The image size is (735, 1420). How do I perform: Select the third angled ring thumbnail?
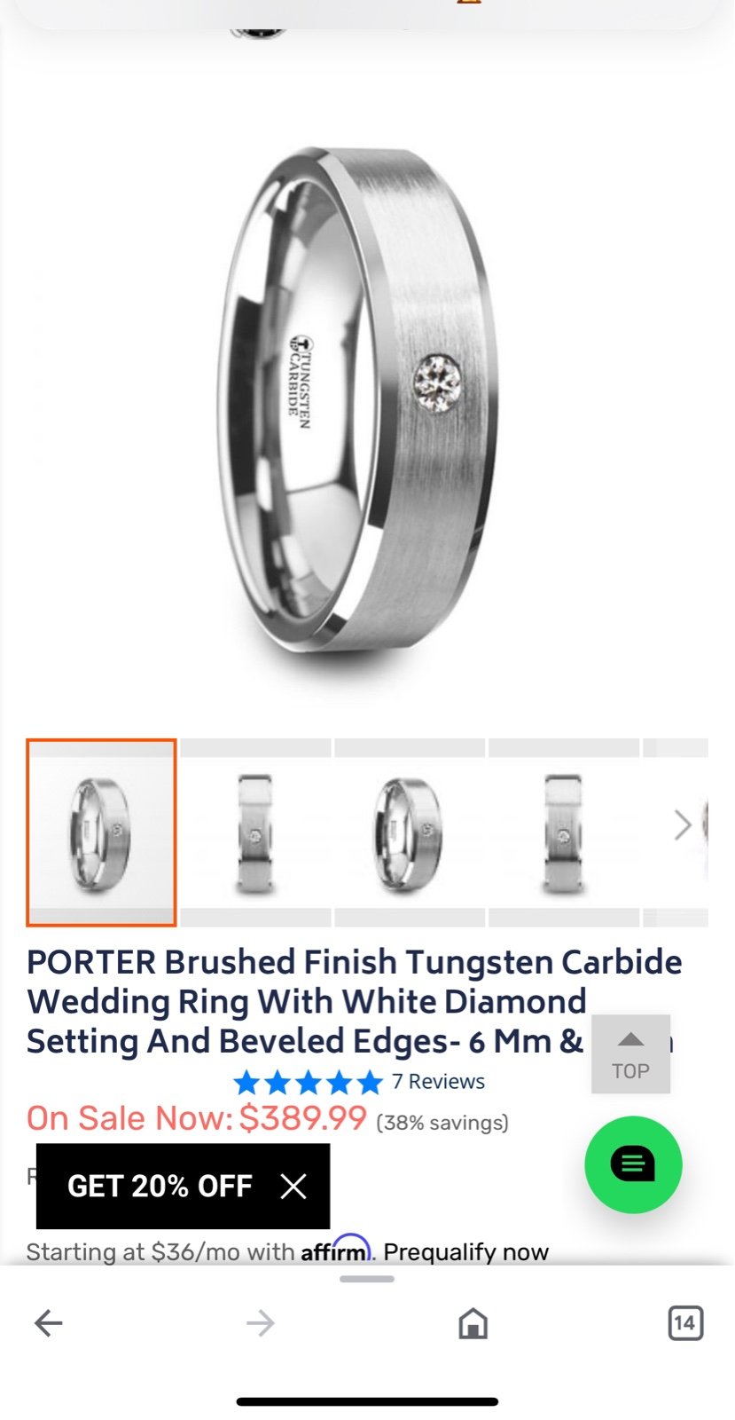410,832
